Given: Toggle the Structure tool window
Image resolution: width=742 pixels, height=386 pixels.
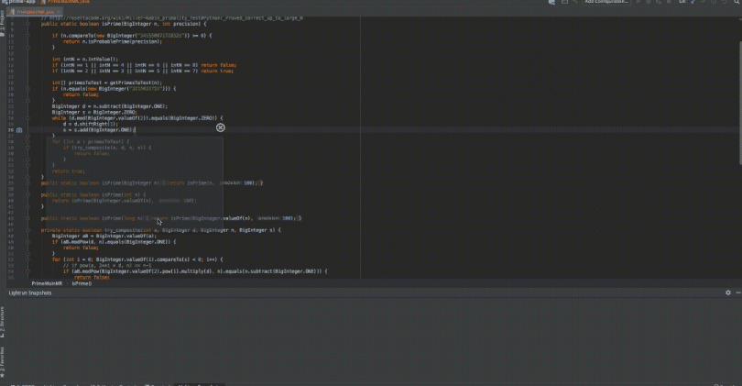Looking at the screenshot, I should pos(3,322).
